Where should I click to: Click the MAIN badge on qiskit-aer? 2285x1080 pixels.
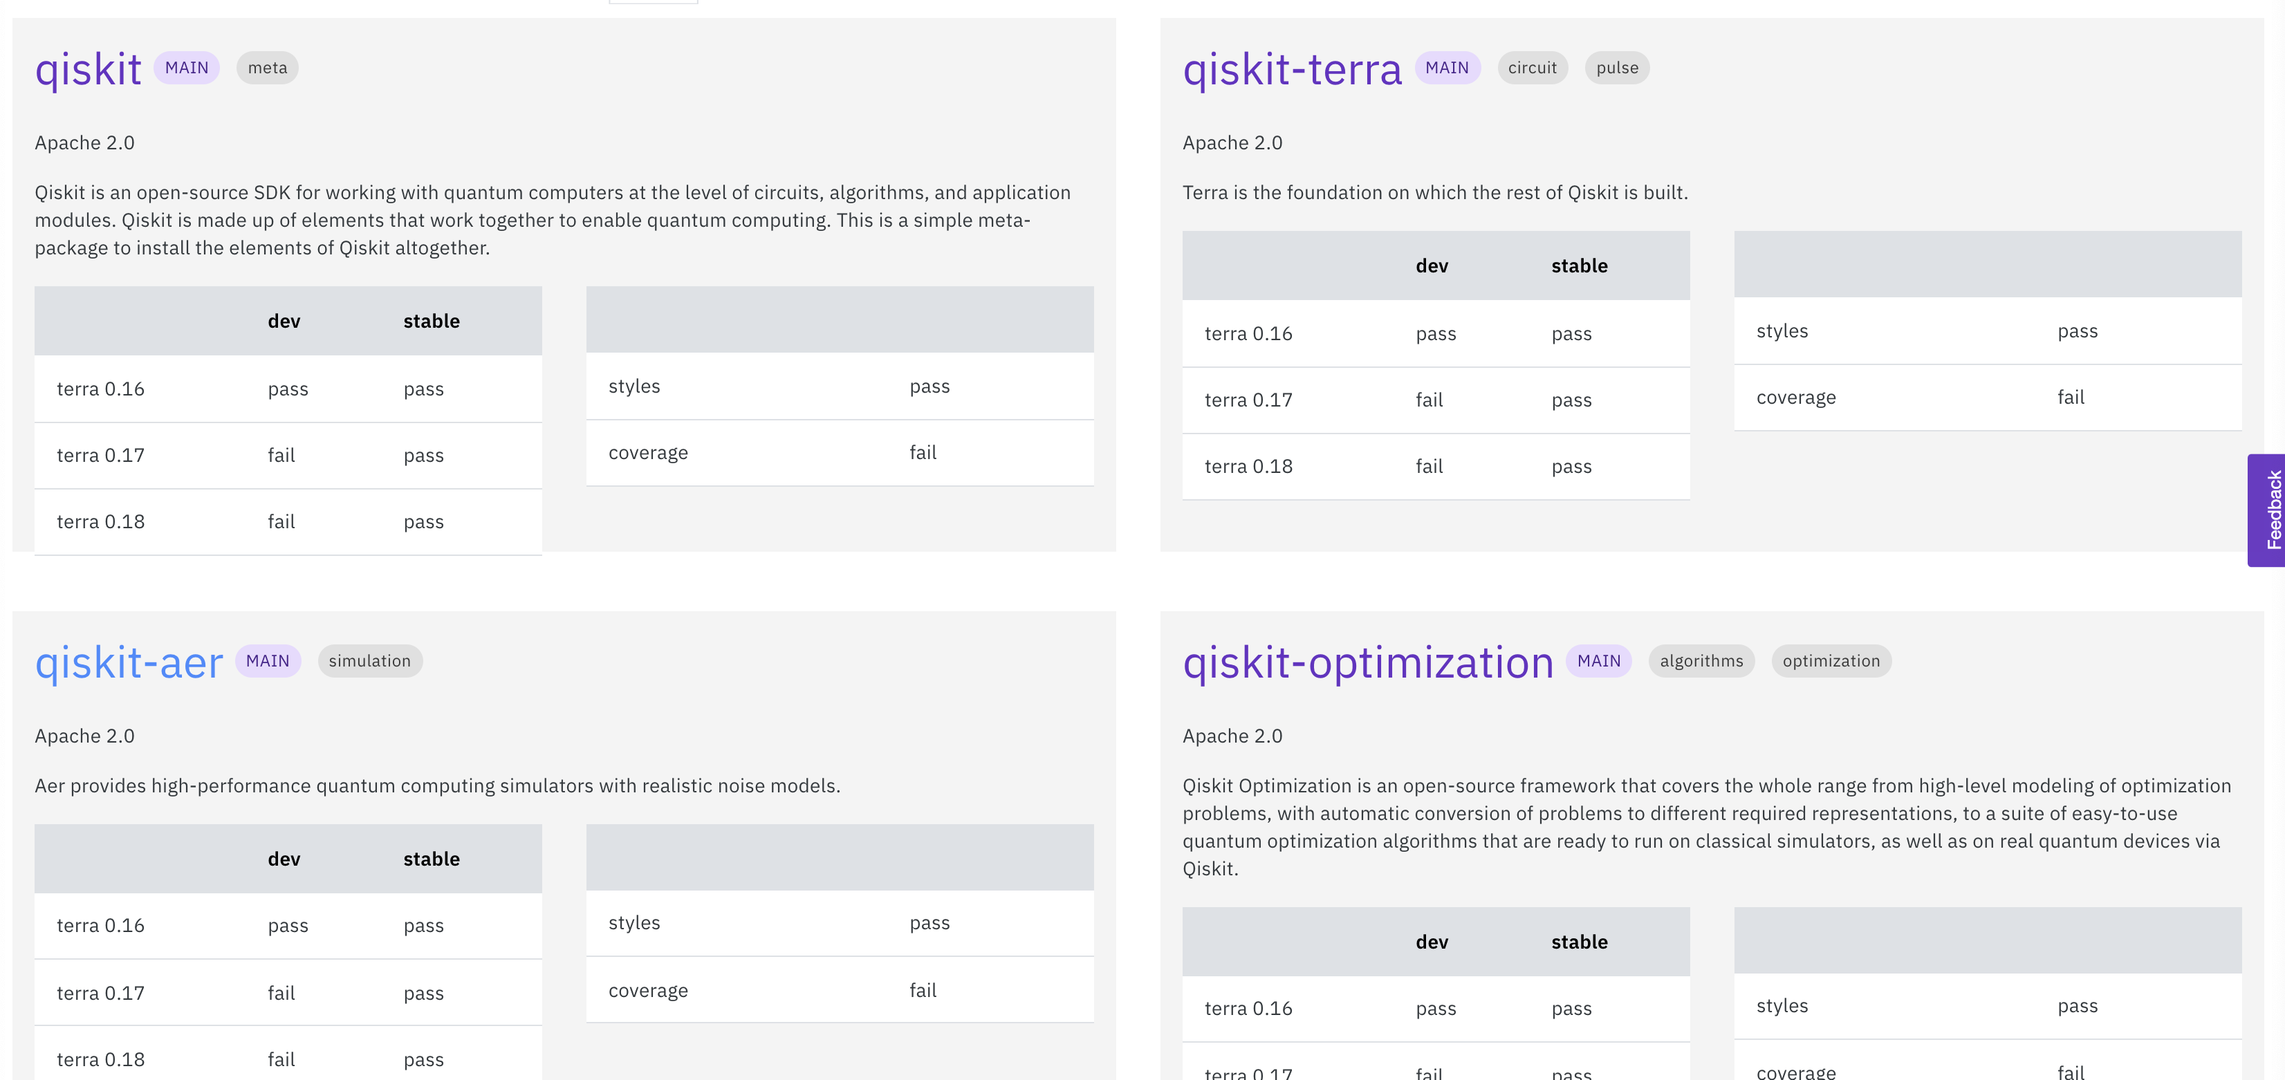point(267,660)
